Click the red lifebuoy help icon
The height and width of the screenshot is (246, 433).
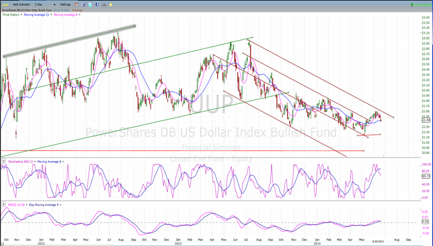click(x=77, y=5)
